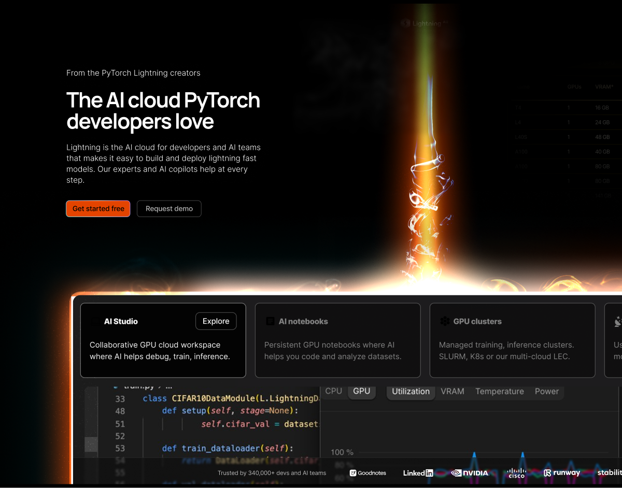Select the GPU clusters card title

point(477,321)
